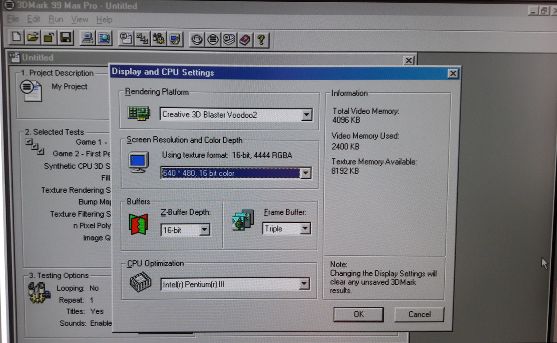Screen dimensions: 557x343
Task: Click the yellow question mark toolbar icon
Action: [261, 40]
